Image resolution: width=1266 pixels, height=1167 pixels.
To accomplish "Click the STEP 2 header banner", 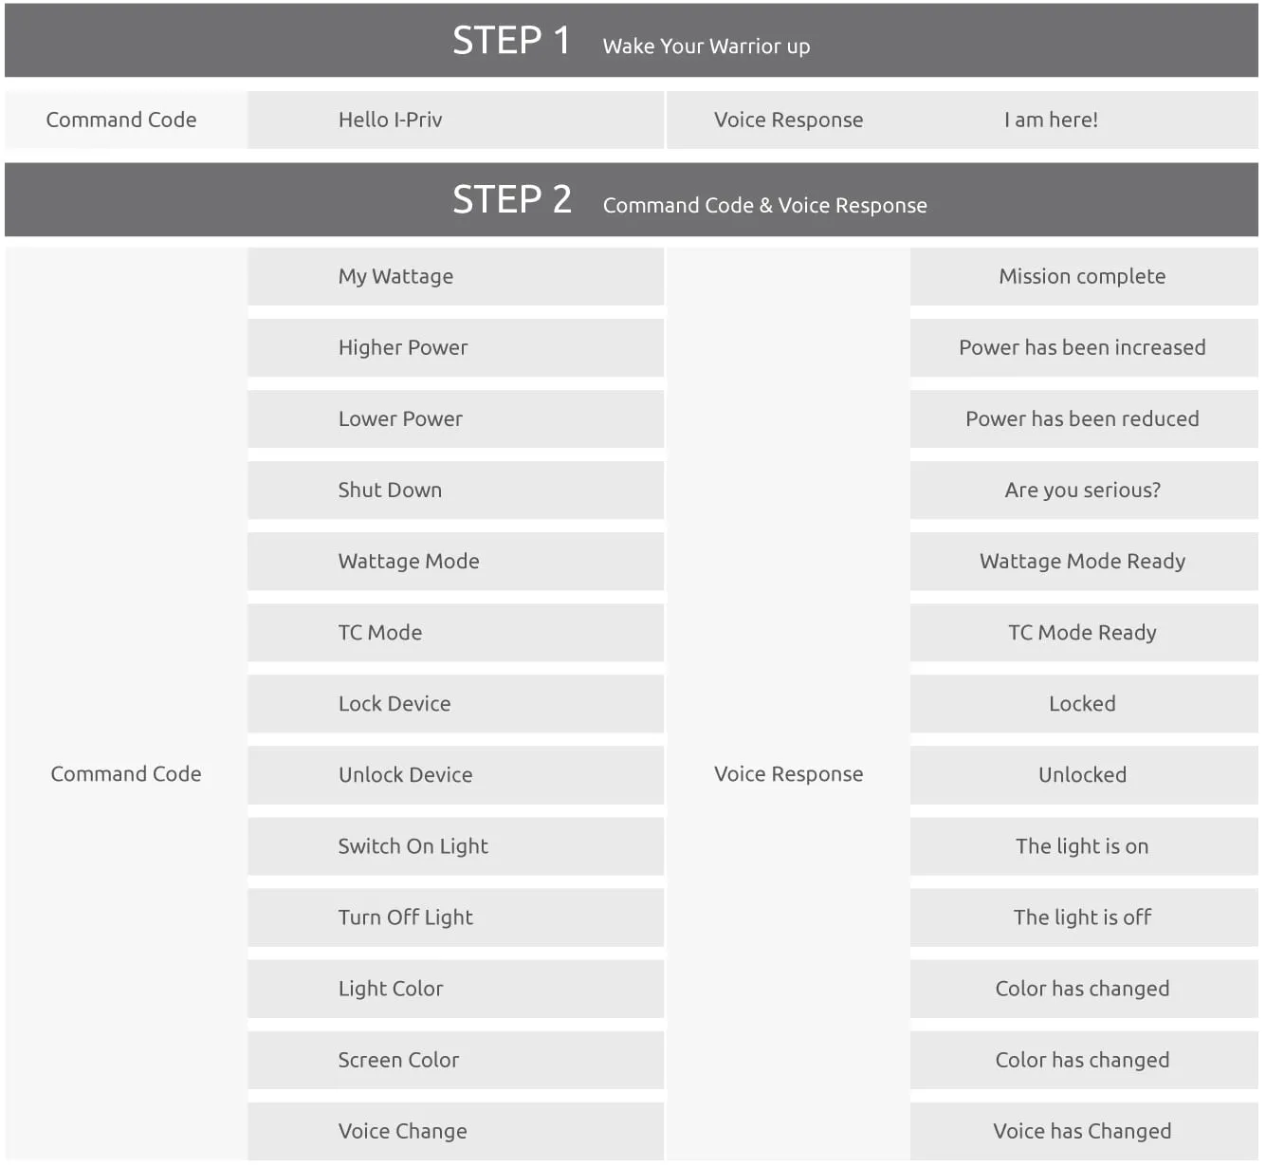I will pos(631,200).
